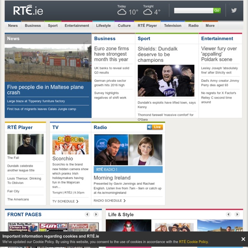Image resolution: width=248 pixels, height=248 pixels.
Task: Show previous Life & Style slide
Action: pos(229,214)
